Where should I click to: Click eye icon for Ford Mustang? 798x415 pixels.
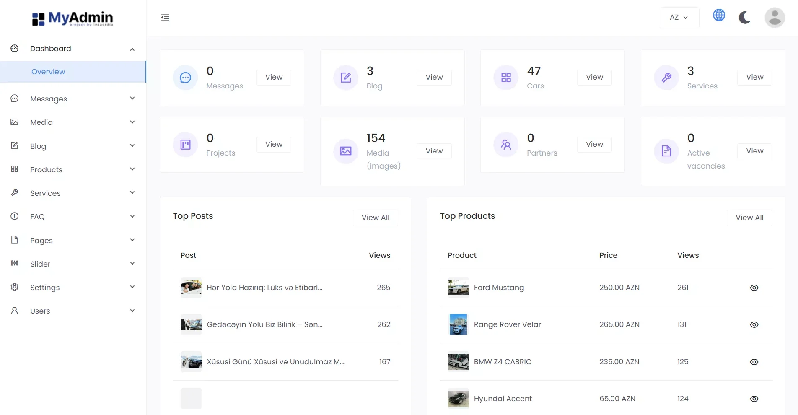[754, 288]
